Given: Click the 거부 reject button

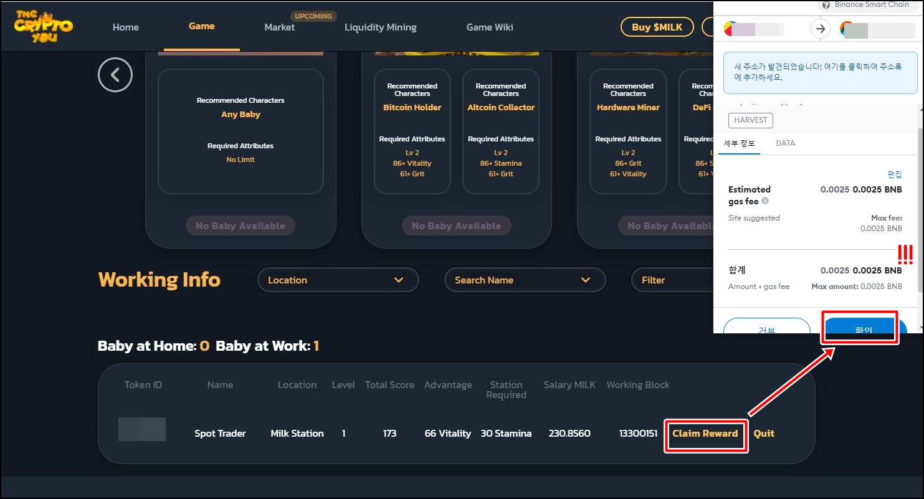Looking at the screenshot, I should point(767,326).
